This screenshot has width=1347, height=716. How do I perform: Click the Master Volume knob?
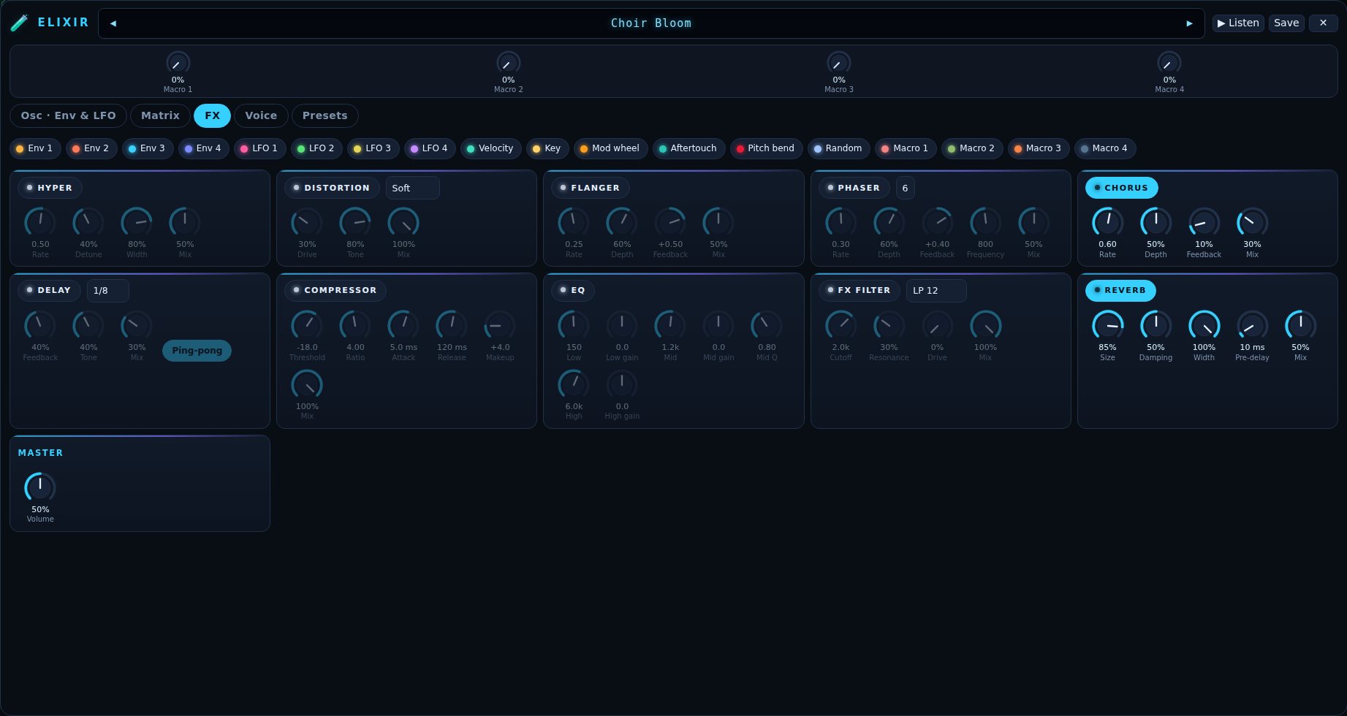click(x=40, y=487)
